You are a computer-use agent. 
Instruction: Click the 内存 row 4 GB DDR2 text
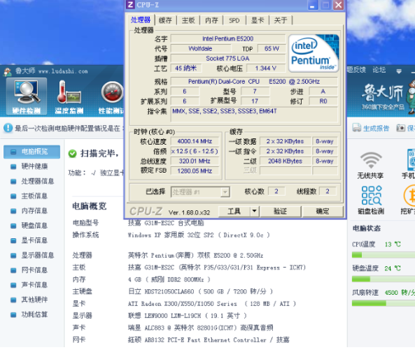point(169,279)
